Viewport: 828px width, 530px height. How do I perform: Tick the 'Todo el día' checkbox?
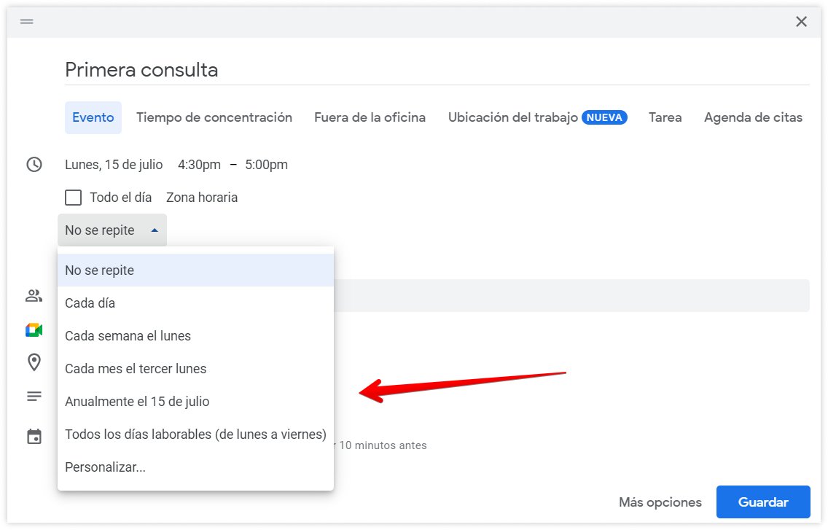point(74,198)
